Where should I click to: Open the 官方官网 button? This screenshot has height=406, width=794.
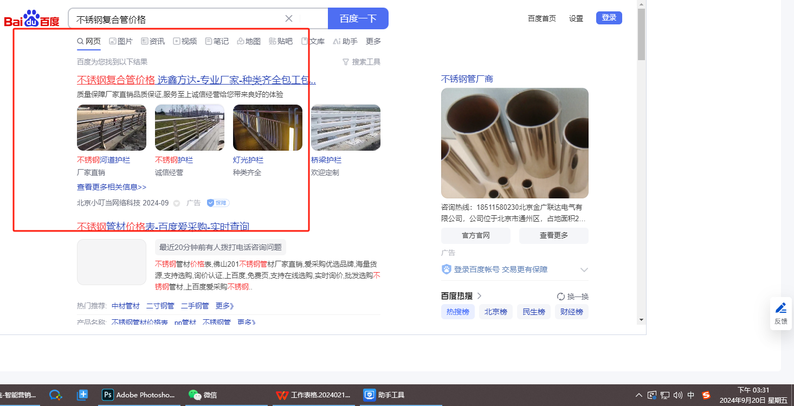(476, 236)
